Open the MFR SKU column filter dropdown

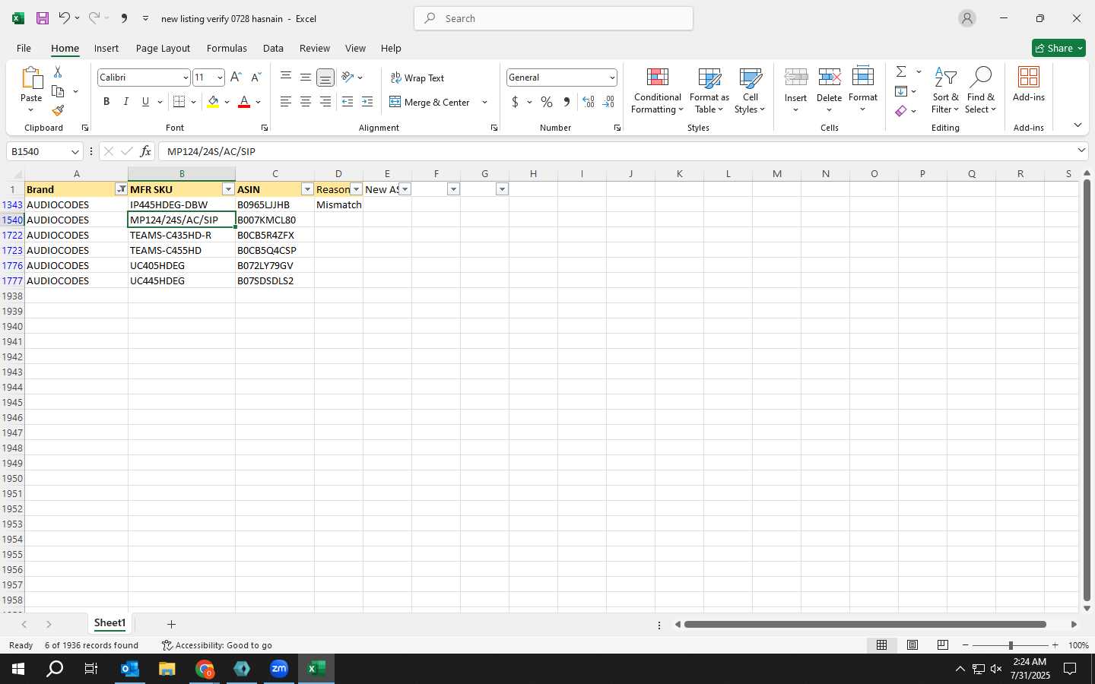coord(228,189)
